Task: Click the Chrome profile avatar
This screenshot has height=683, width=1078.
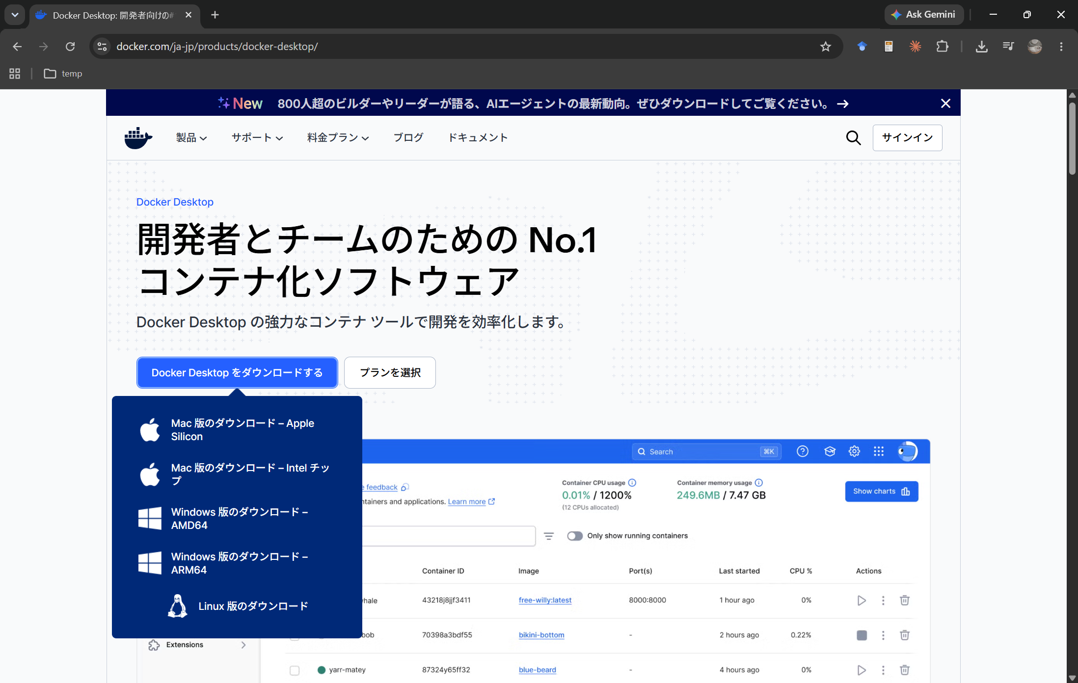Action: (x=1034, y=47)
